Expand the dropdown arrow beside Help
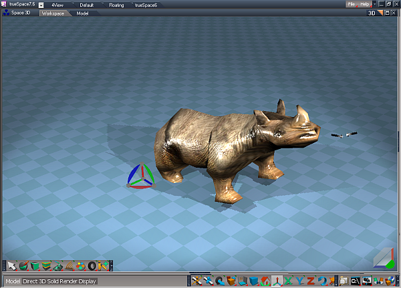 [374, 4]
